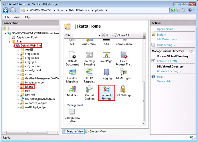
Task: Click the Back navigation button
Action: click(6, 10)
